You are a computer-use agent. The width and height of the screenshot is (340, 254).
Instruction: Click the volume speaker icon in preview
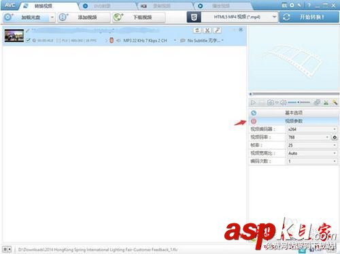pyautogui.click(x=284, y=103)
